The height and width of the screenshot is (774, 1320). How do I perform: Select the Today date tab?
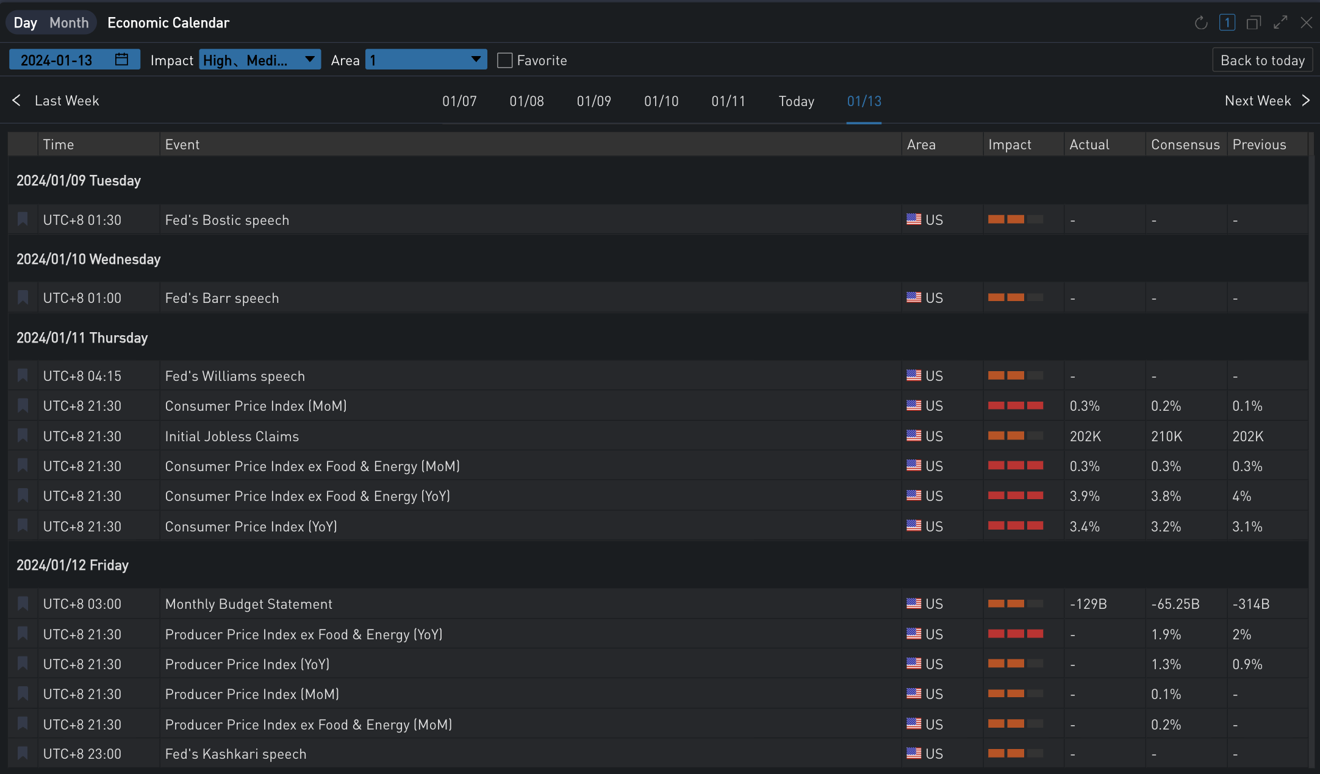(x=796, y=101)
